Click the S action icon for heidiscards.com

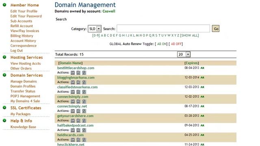pos(84,140)
